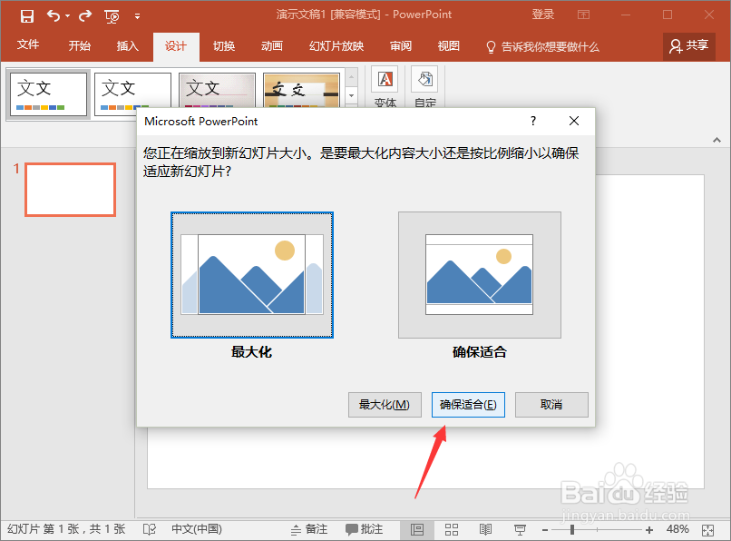Screen dimensions: 731x541
Task: Click the 最大化(M) button
Action: (385, 405)
